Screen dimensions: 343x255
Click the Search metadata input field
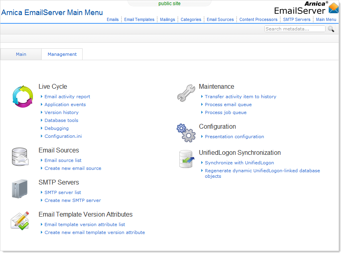tap(295, 29)
